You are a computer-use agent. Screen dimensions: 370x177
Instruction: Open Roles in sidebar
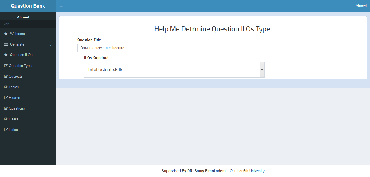click(x=28, y=130)
